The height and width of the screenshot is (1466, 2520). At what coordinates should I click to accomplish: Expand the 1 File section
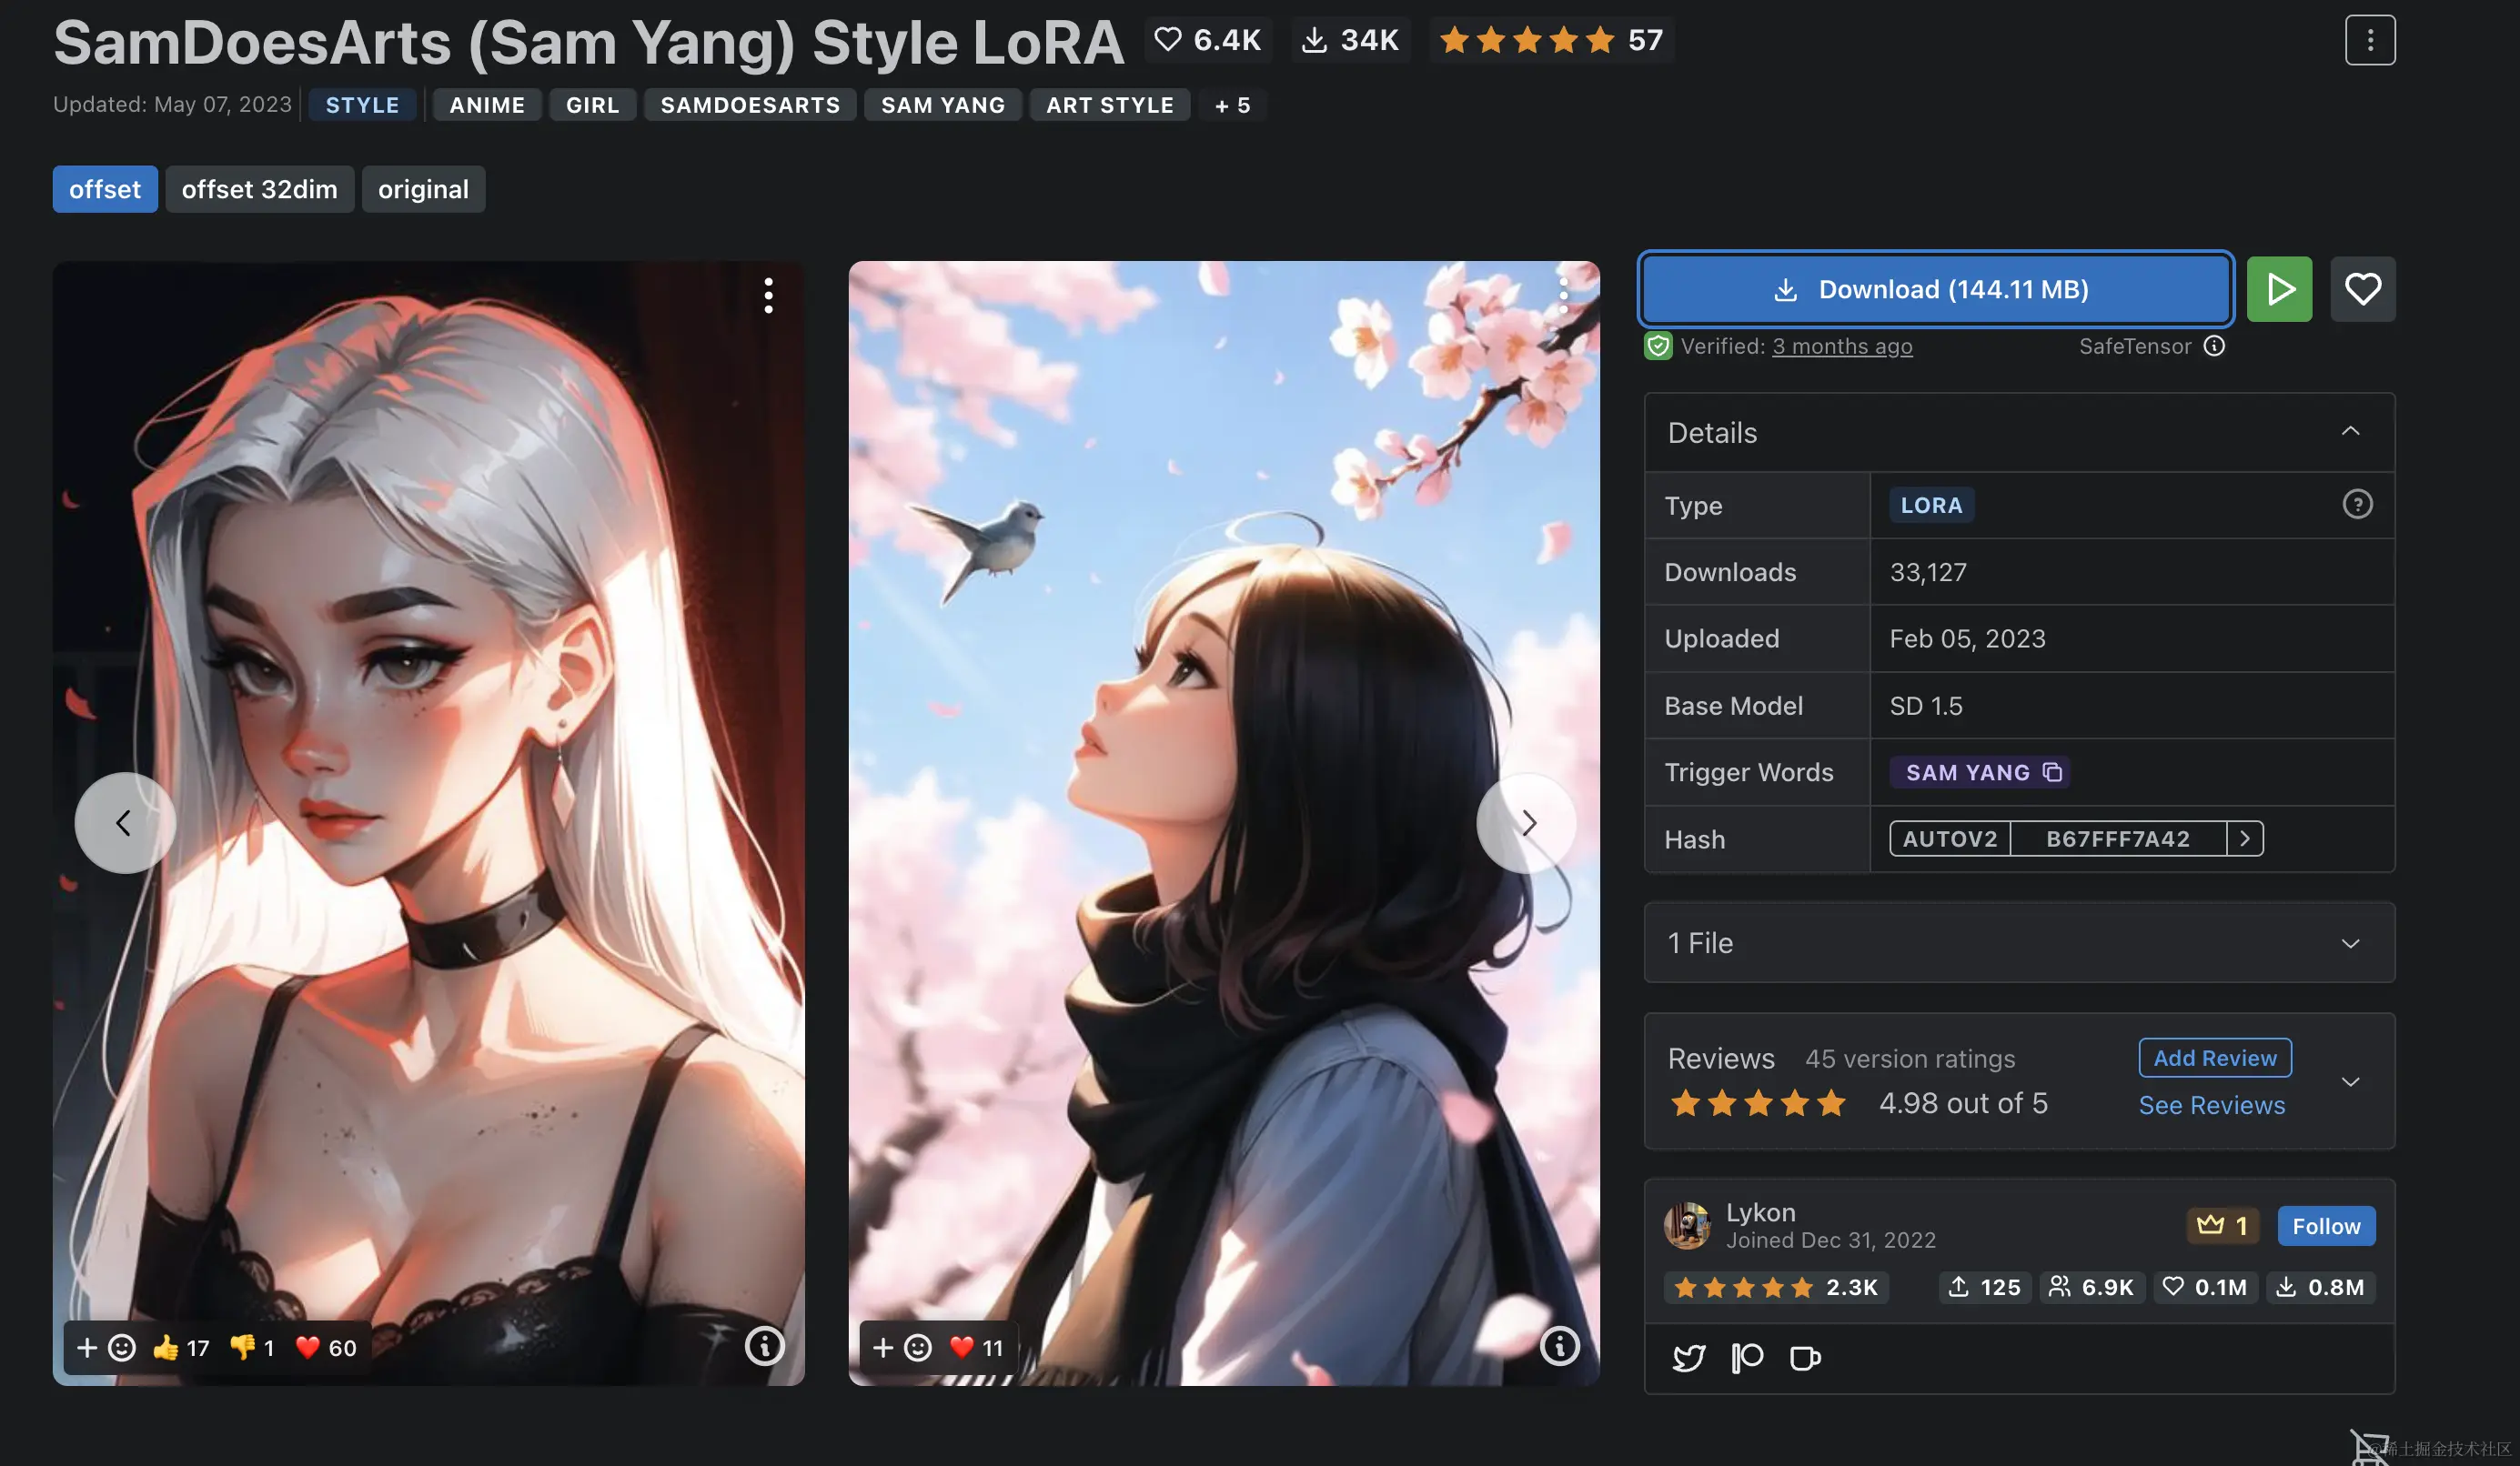[2350, 943]
